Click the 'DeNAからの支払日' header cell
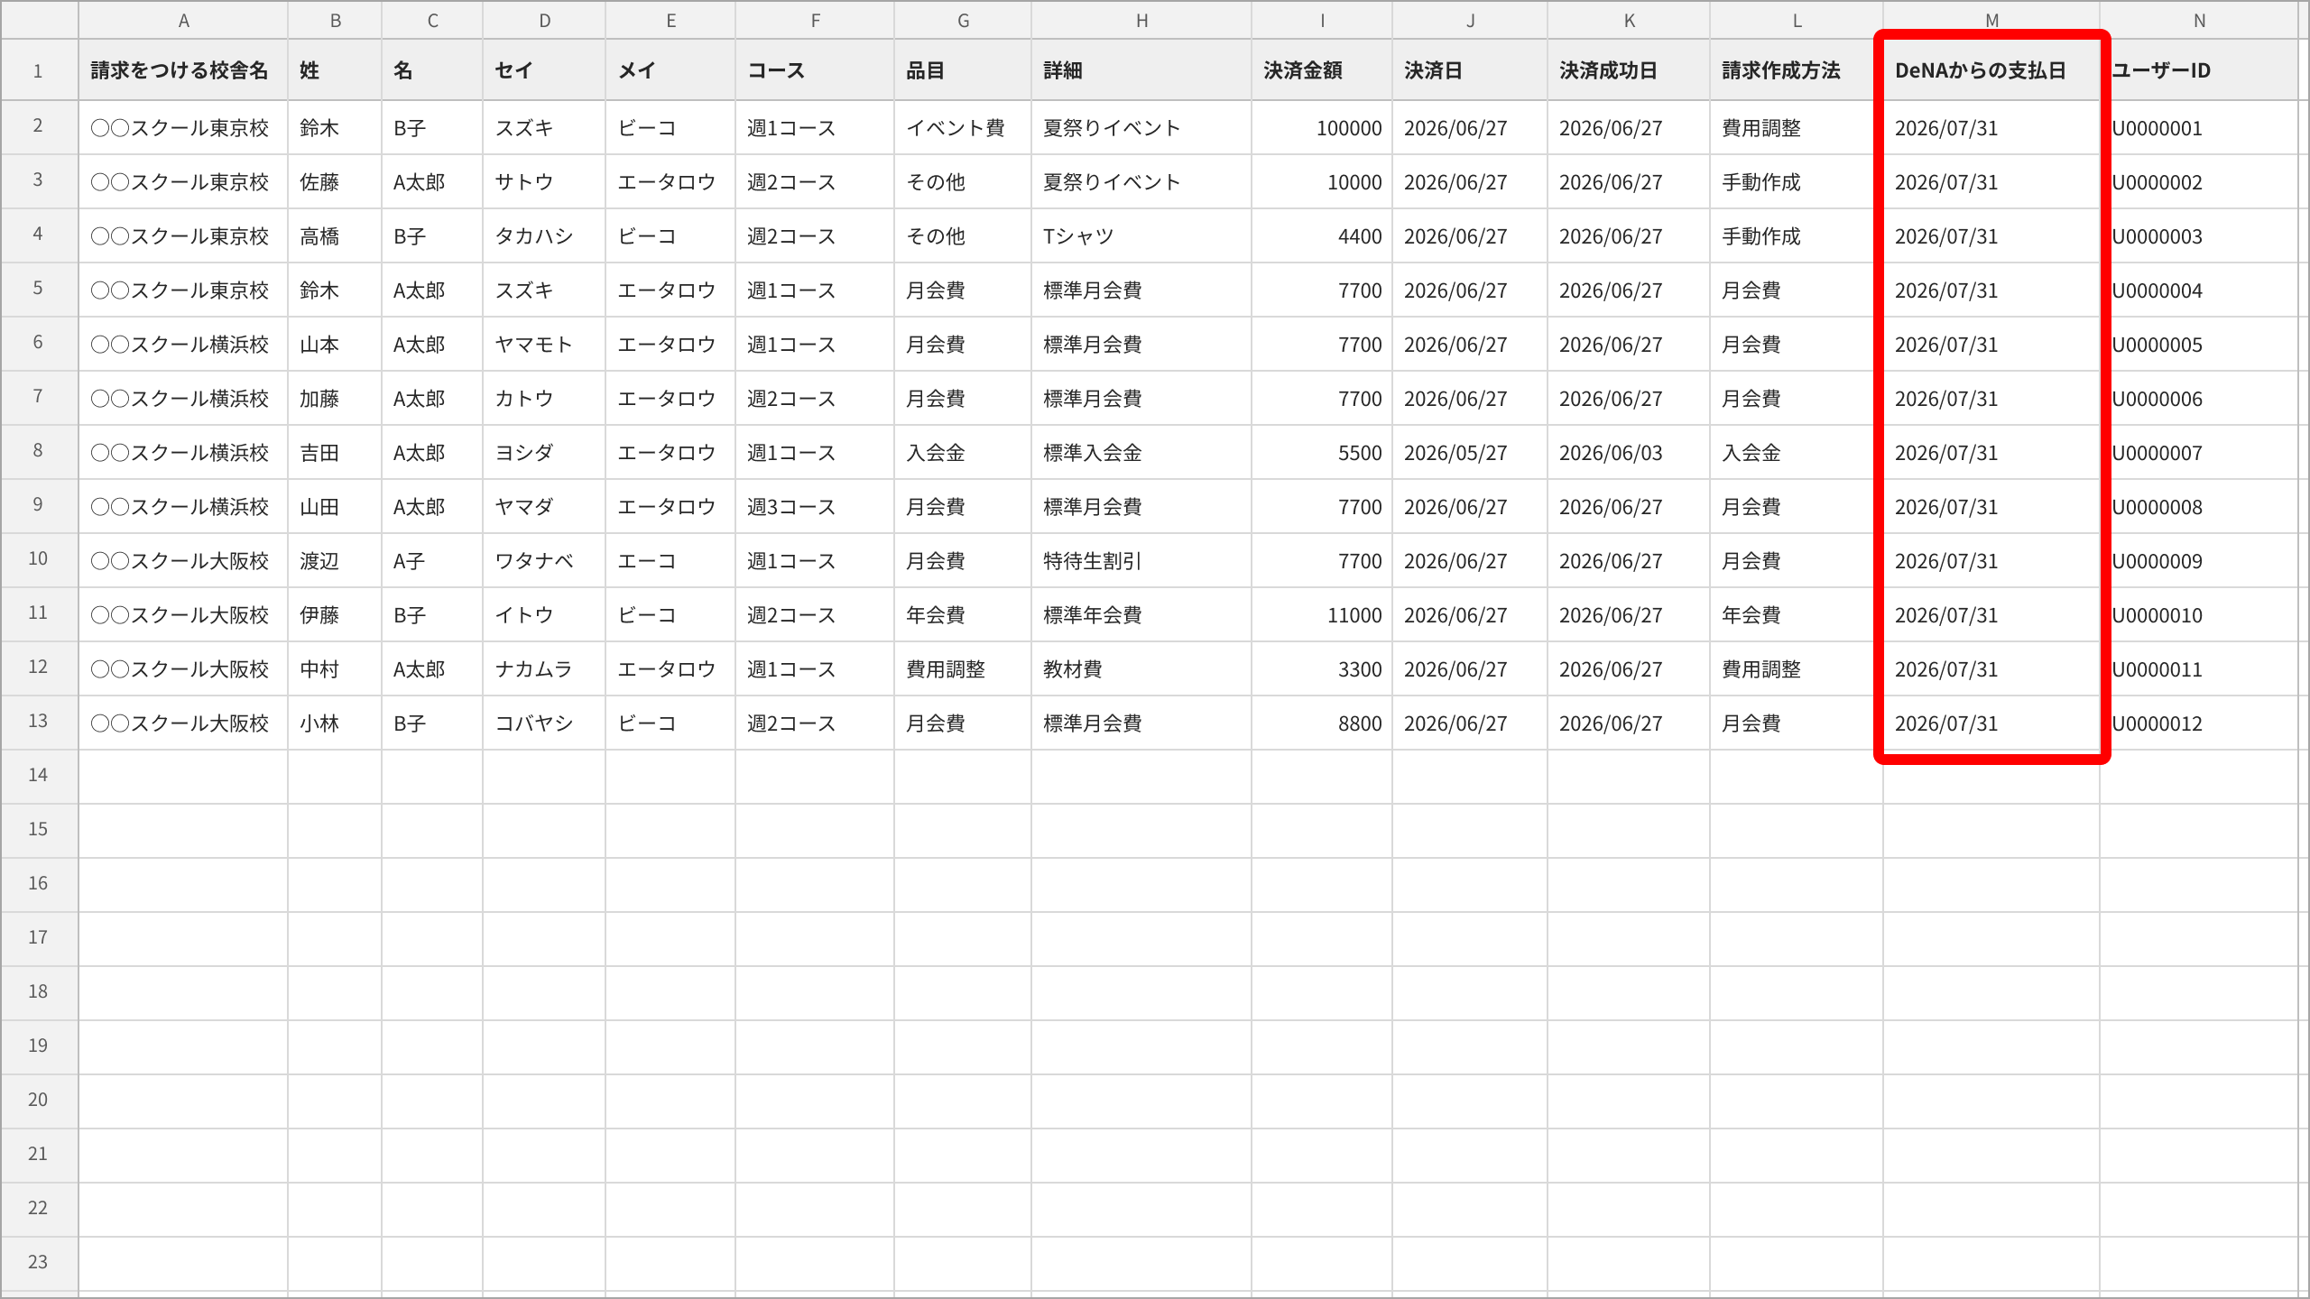The image size is (2310, 1299). pyautogui.click(x=1991, y=70)
